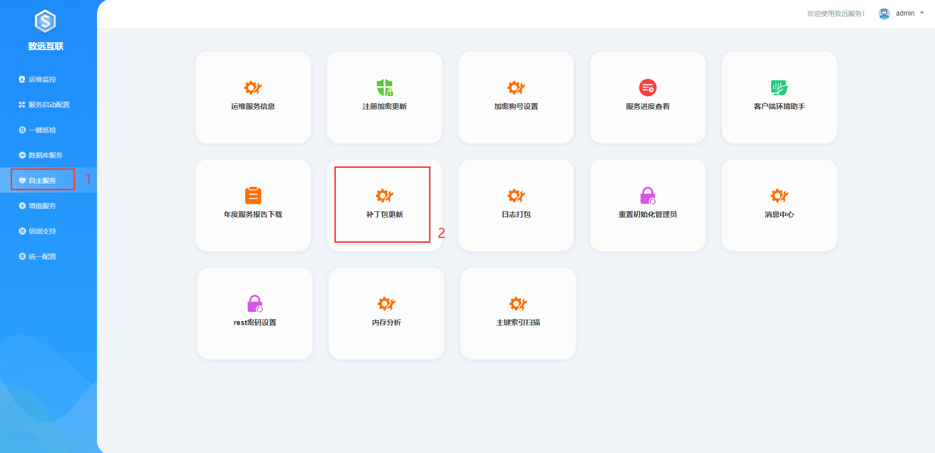
Task: Open the 服务进度查看 card label
Action: (x=648, y=107)
